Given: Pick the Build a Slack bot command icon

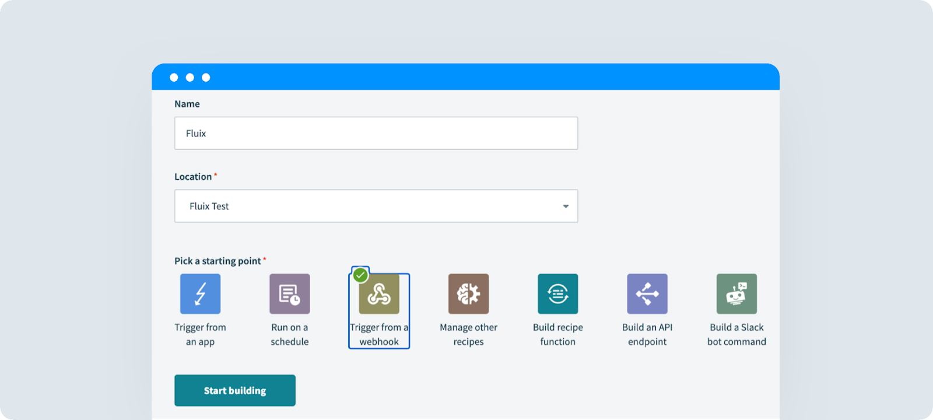Looking at the screenshot, I should 736,294.
